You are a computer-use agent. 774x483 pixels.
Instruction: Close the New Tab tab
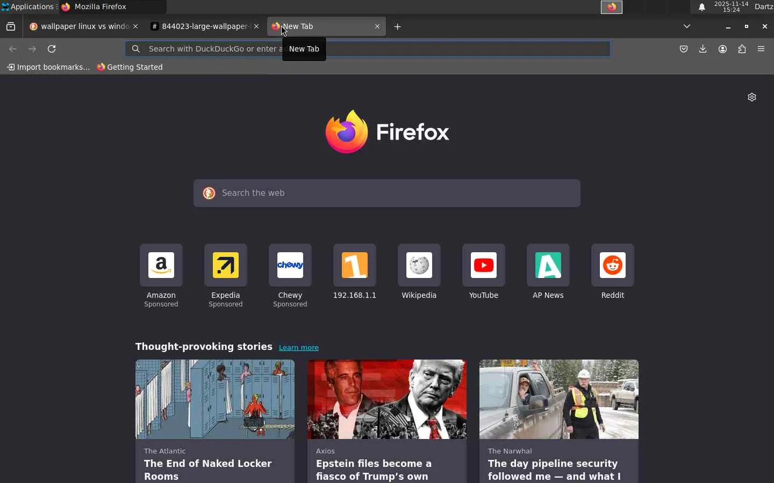377,26
